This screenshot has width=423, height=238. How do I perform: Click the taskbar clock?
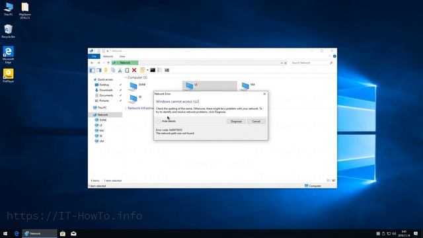404,233
